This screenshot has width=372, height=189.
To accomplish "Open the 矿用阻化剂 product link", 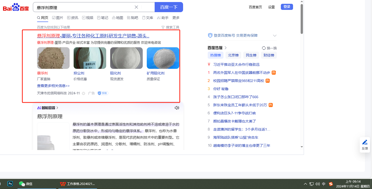I will [156, 73].
